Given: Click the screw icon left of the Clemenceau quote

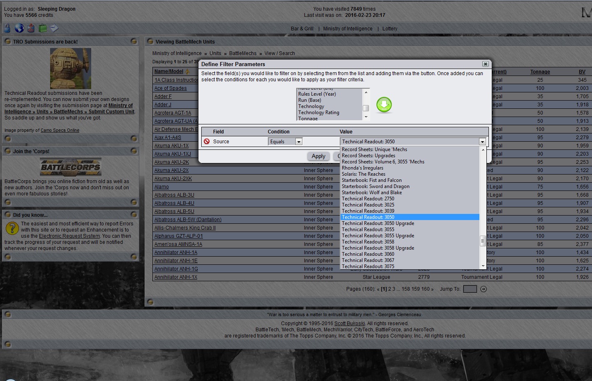Looking at the screenshot, I should 7,314.
